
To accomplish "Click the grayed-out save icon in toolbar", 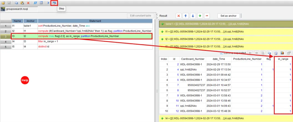I will point(9,3).
